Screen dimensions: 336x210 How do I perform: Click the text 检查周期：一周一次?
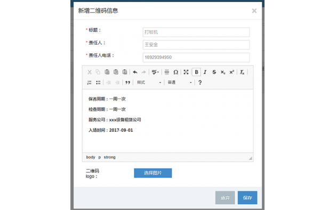pyautogui.click(x=107, y=109)
